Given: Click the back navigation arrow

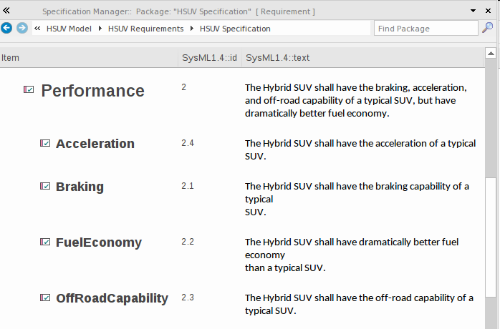Looking at the screenshot, I should (x=7, y=28).
